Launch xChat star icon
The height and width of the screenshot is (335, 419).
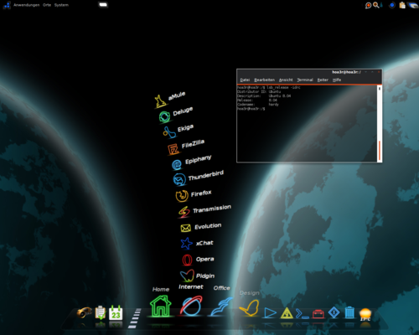click(x=186, y=244)
